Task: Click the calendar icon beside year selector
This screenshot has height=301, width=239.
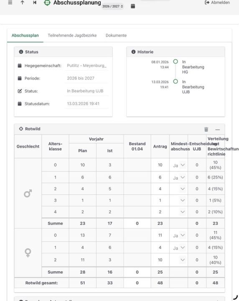Action: pyautogui.click(x=133, y=6)
